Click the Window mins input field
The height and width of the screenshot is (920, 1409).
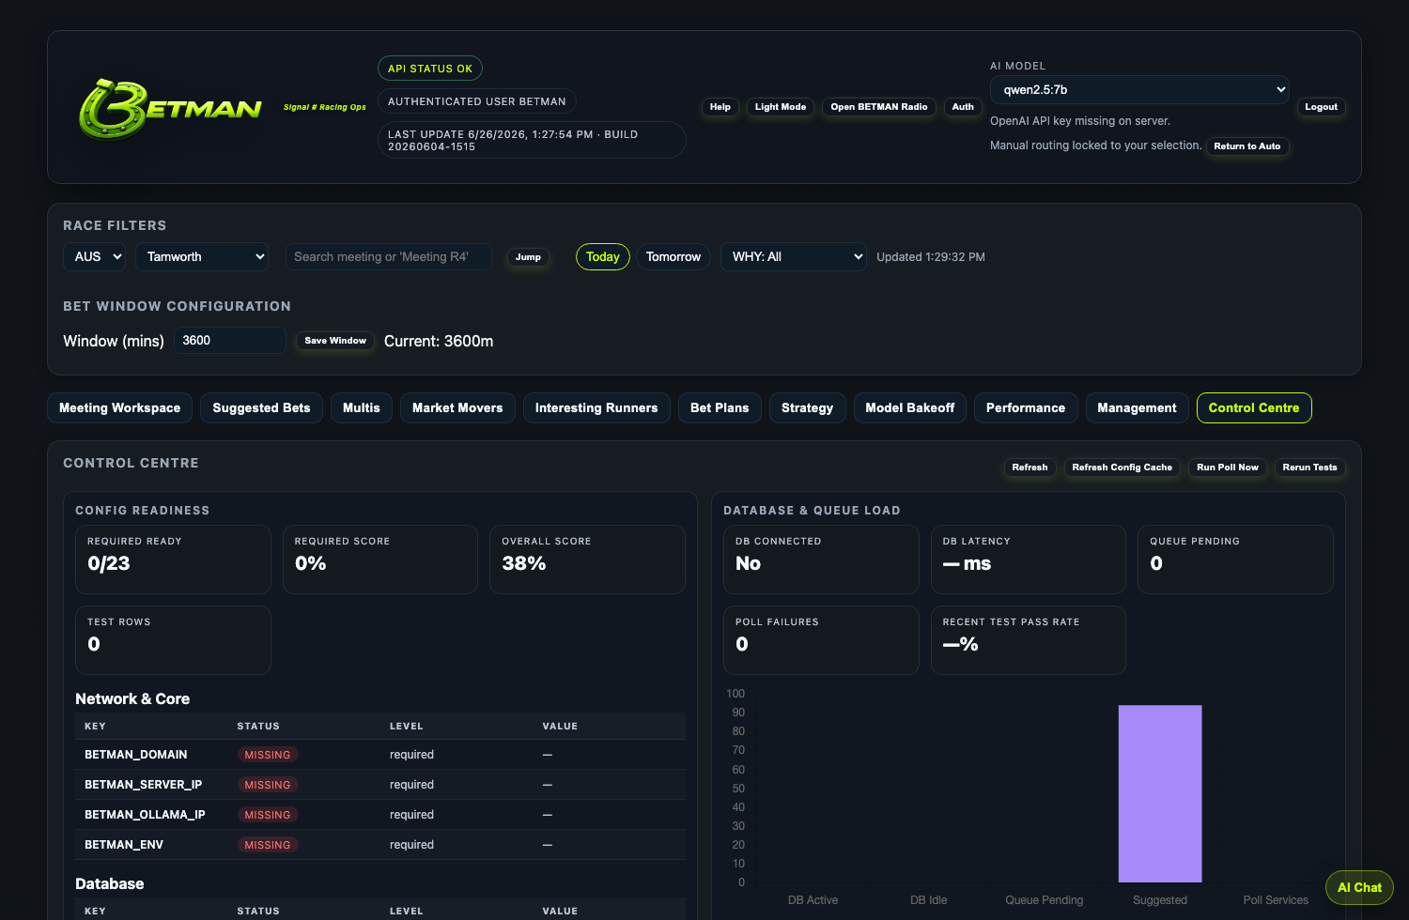pos(230,340)
